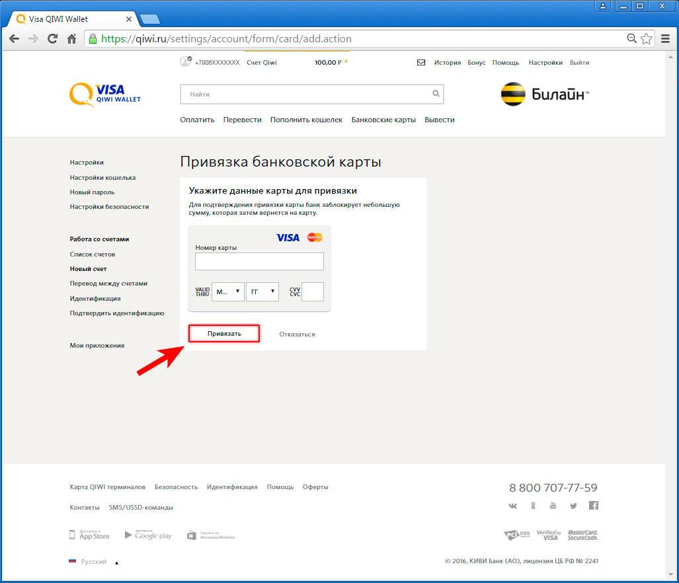The image size is (679, 583).
Task: Click the Twitter bird icon
Action: pos(573,506)
